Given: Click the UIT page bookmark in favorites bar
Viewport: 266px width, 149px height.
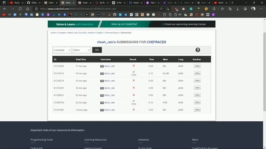Looking at the screenshot, I should point(178,15).
